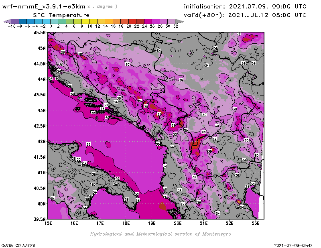The width and height of the screenshot is (321, 248).
Task: Click the 40N latitude label
Action: click(41, 204)
